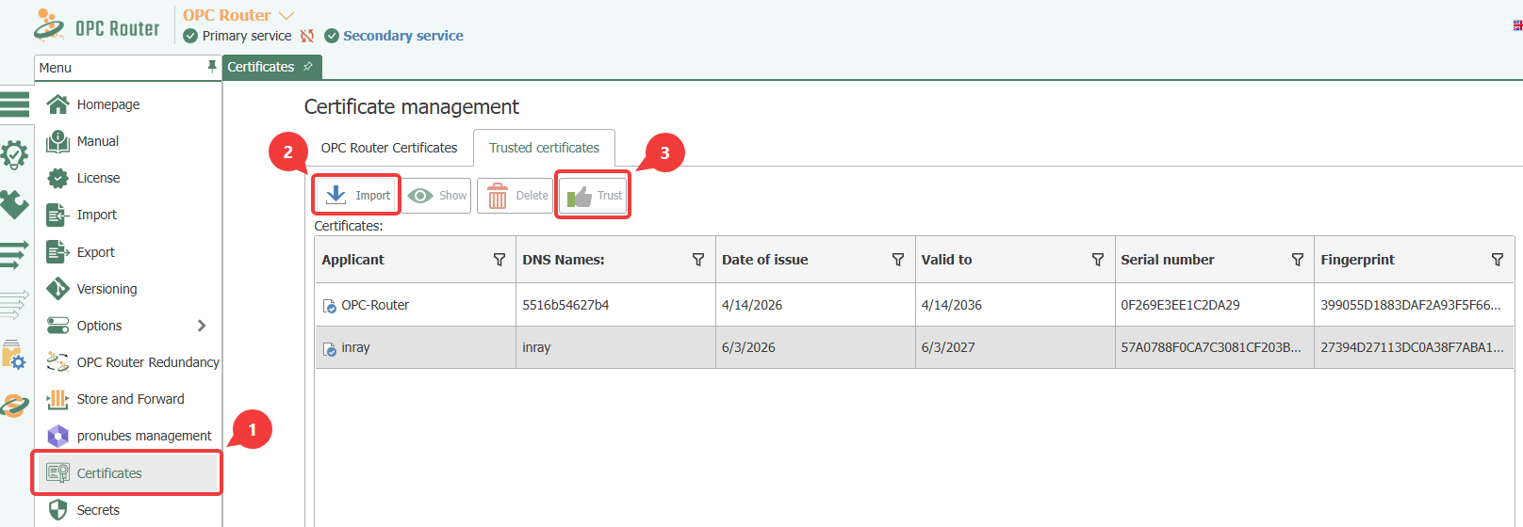This screenshot has width=1523, height=527.
Task: Open the Valid to column filter
Action: 1098,260
